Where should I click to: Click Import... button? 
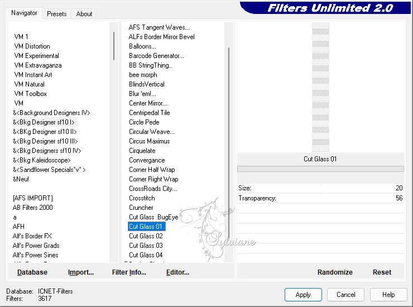tap(80, 272)
